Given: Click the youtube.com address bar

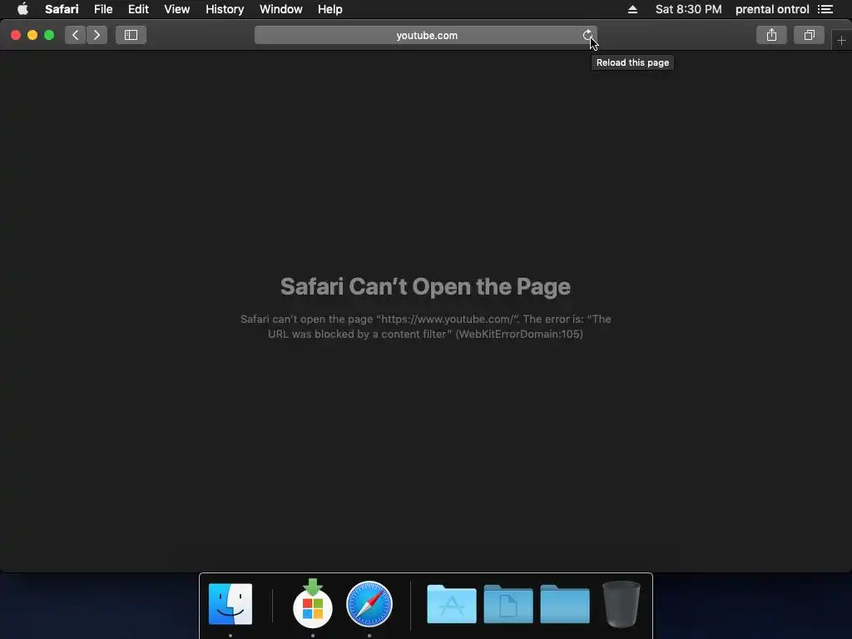Looking at the screenshot, I should 426,35.
